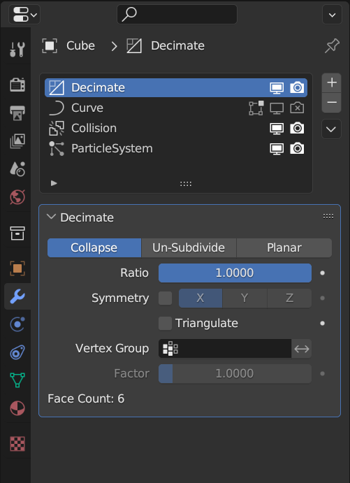Set symmetry axis to Z

click(289, 298)
